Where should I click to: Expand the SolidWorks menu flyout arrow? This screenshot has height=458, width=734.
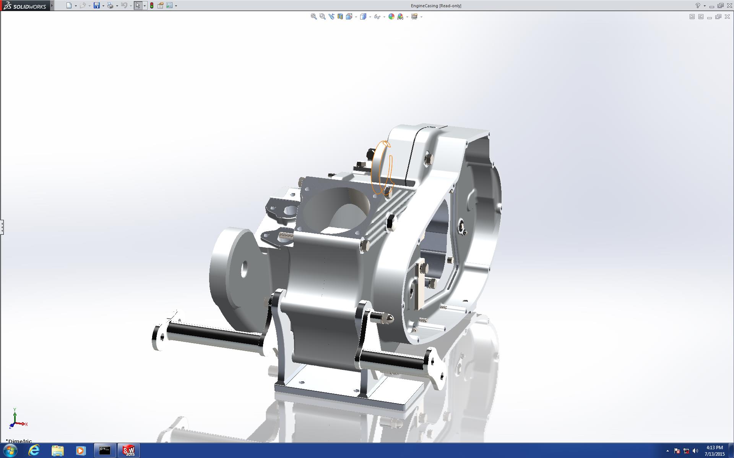tap(52, 5)
